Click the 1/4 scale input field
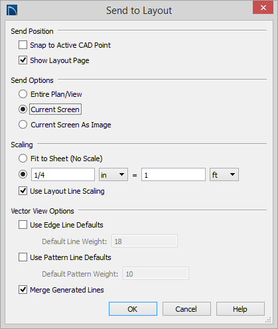278x329 pixels. click(63, 174)
